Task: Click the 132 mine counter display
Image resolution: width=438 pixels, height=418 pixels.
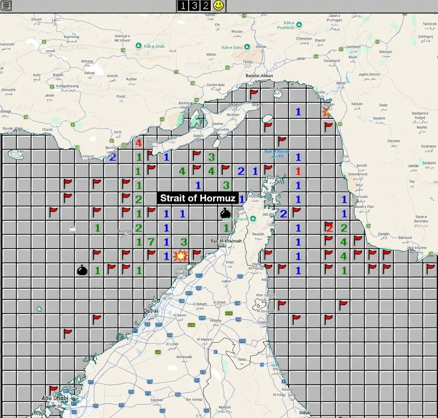Action: coord(195,5)
